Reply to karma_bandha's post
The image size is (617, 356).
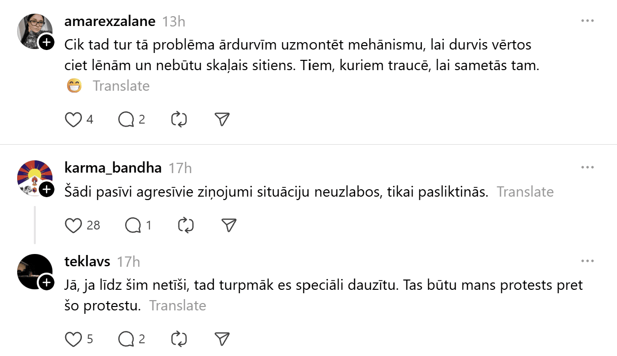point(133,226)
